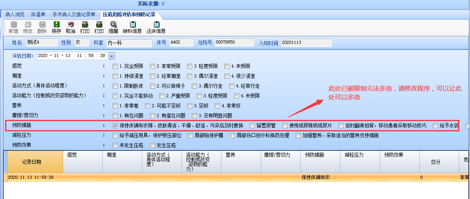The width and height of the screenshot is (470, 199).
Task: Check the 1.完全不能移动 checkbox
Action: pos(115,96)
